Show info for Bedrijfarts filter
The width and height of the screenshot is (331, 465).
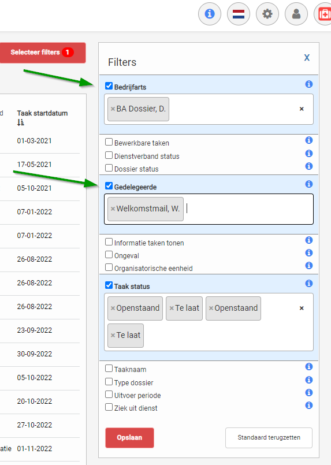click(x=308, y=84)
